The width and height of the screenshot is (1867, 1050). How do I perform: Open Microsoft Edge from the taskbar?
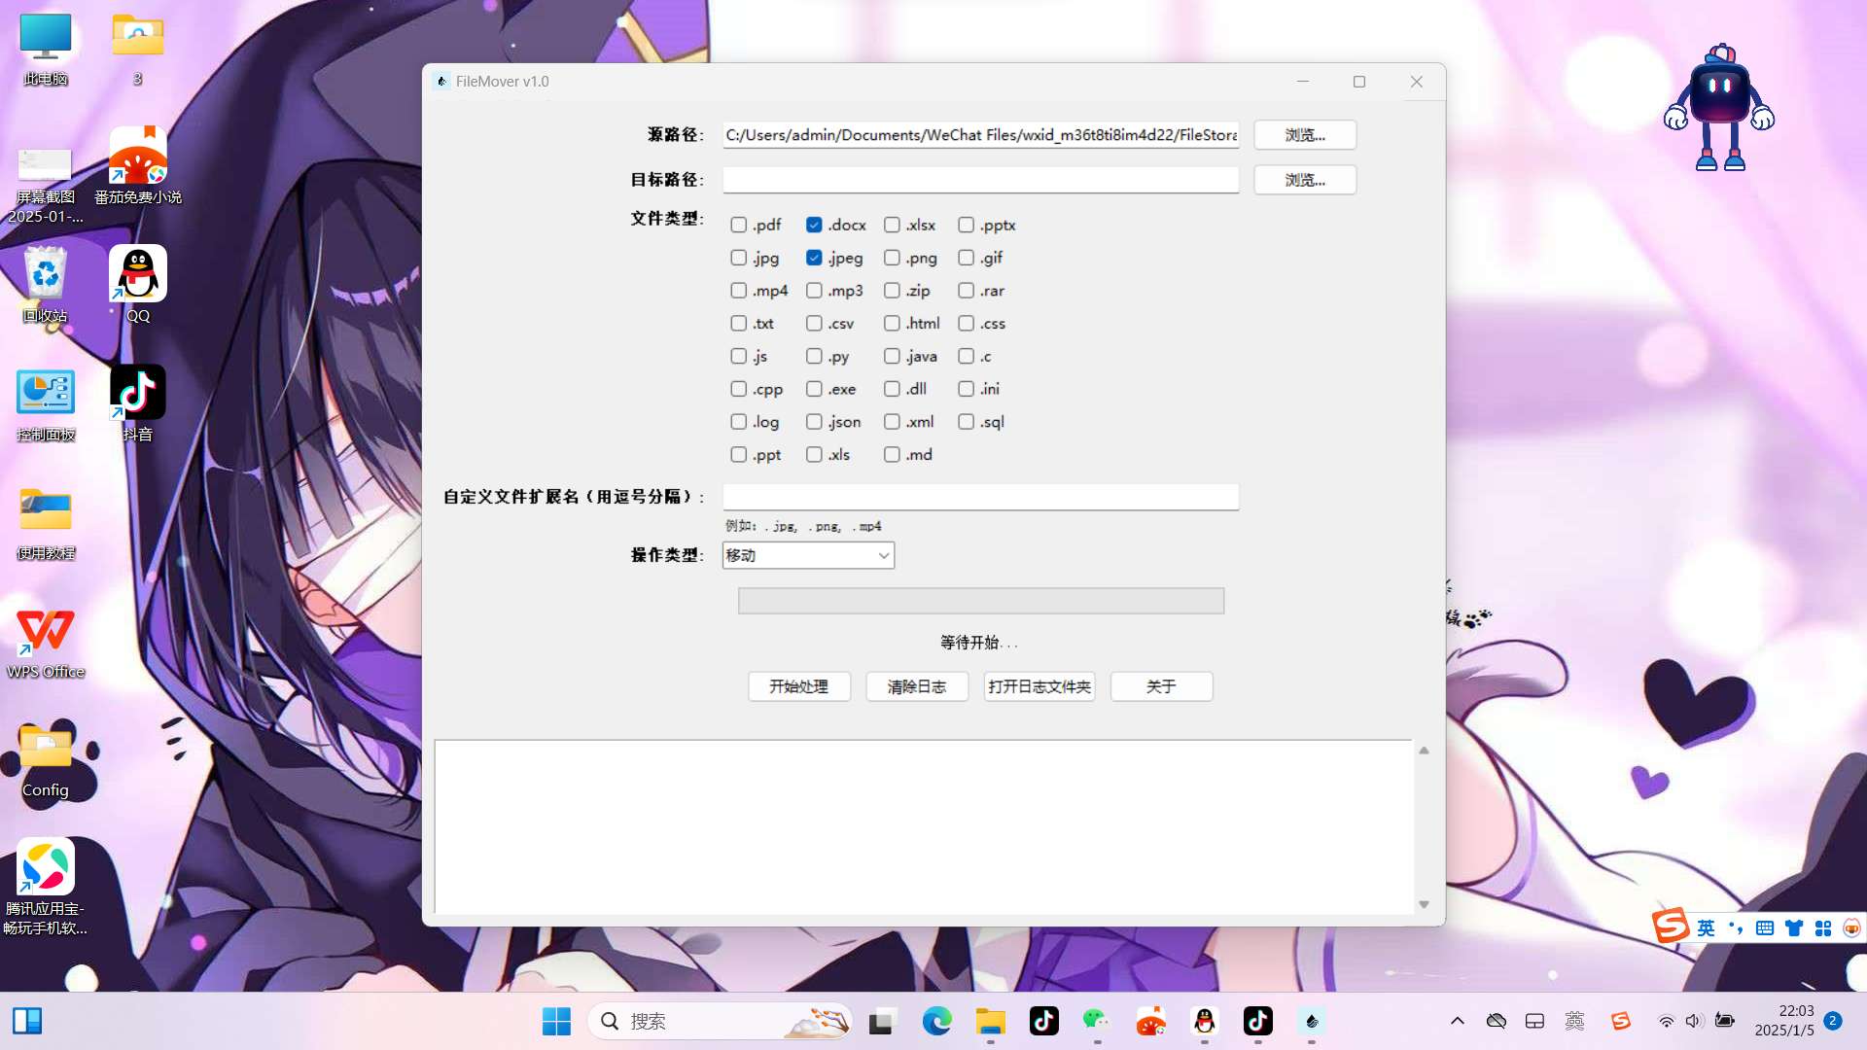936,1021
